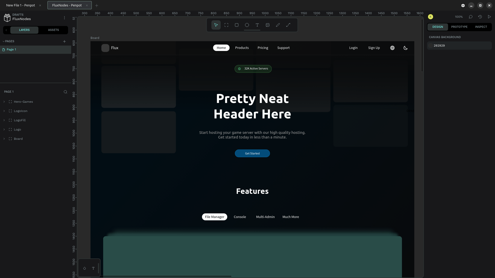Open the comments icon
Viewport: 495px width, 278px height.
pyautogui.click(x=471, y=17)
